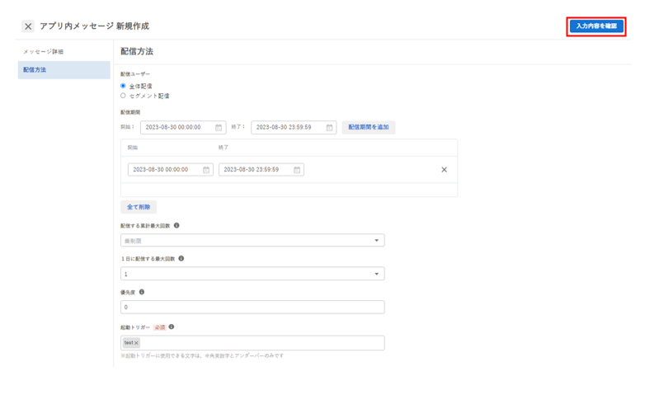Show info for 1日に配信する最大回数

pos(181,258)
